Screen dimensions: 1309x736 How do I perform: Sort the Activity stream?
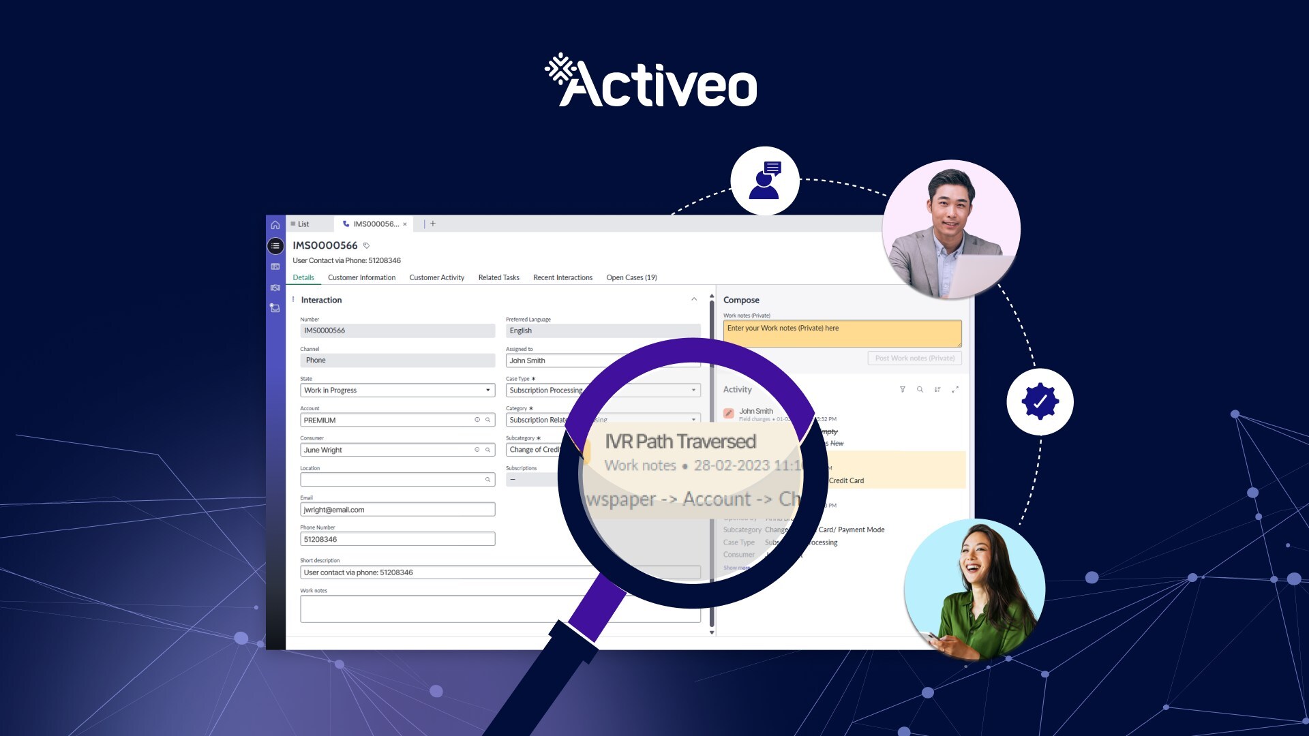[937, 390]
